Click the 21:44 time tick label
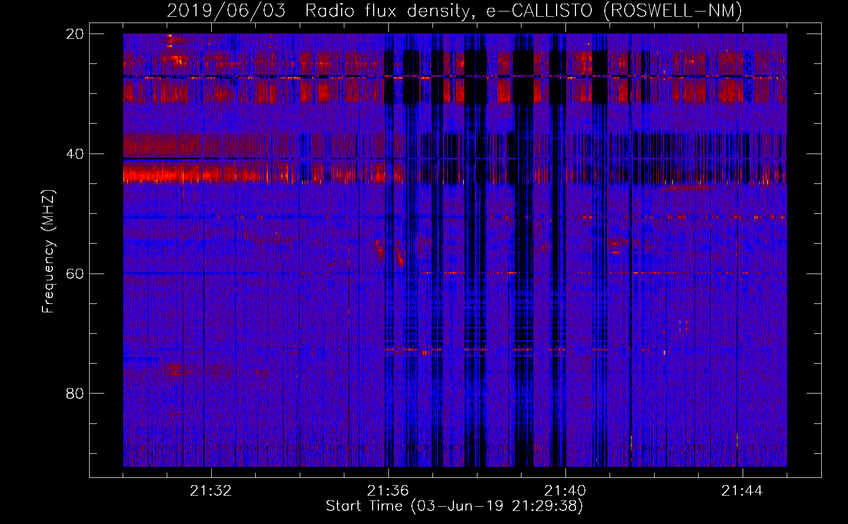This screenshot has width=848, height=524. click(x=742, y=491)
